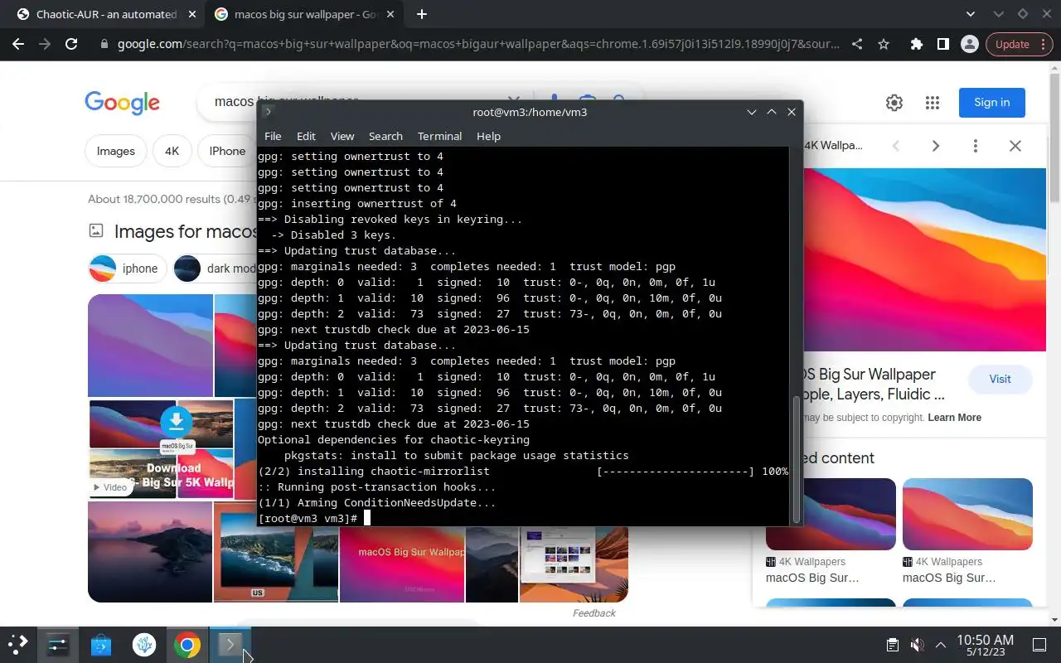
Task: Open the Garuda application launcher
Action: pos(18,645)
